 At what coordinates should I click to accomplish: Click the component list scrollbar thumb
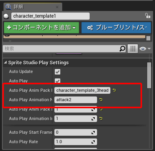coord(148,38)
